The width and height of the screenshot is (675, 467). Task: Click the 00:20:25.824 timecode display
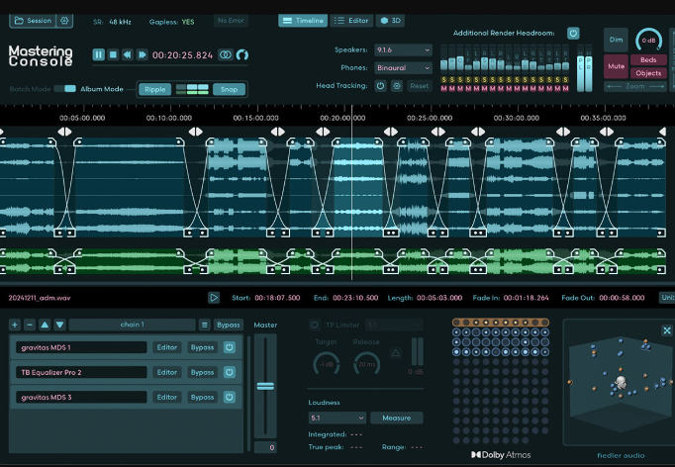(x=182, y=55)
